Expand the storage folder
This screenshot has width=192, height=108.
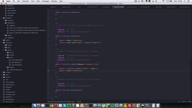2,72
